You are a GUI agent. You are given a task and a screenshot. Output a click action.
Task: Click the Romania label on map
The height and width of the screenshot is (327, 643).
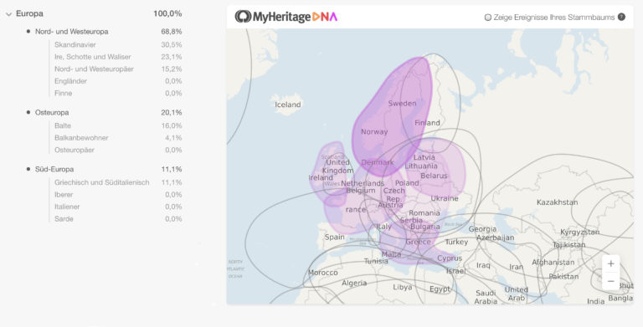[424, 213]
